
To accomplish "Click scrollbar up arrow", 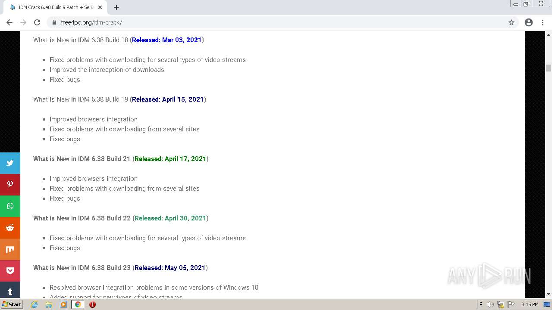I will tap(549, 34).
